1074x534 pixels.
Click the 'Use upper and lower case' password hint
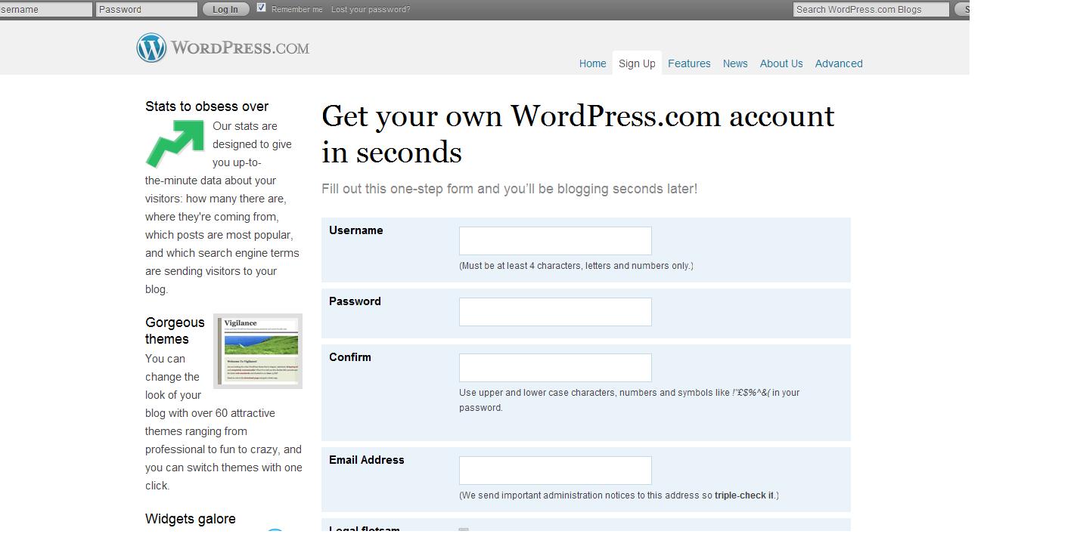629,400
